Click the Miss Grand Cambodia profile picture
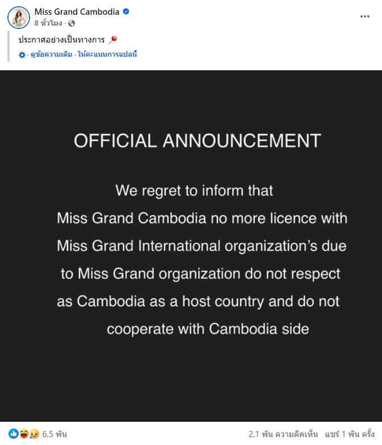 18,17
